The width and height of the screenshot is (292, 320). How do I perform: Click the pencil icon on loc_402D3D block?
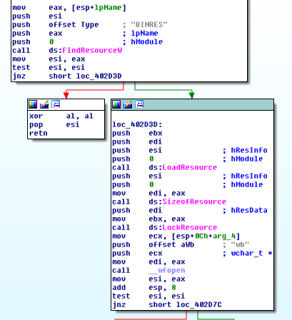pyautogui.click(x=128, y=104)
